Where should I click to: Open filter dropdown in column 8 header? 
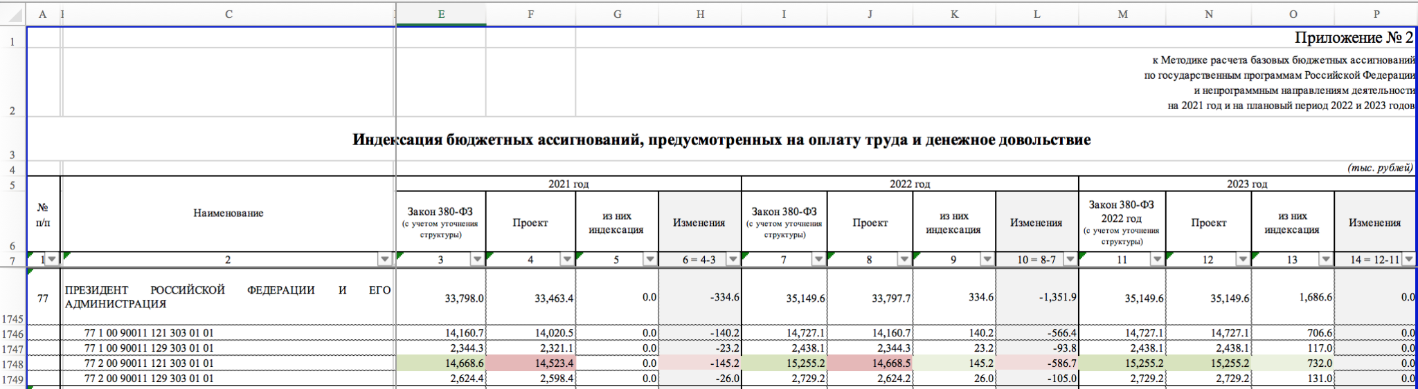(x=904, y=259)
